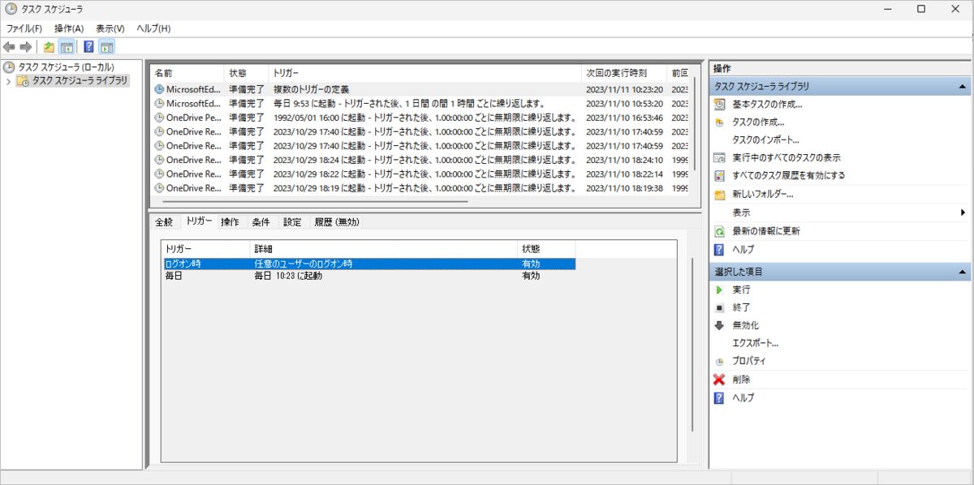Click the task list horizontal scrollbar
The image size is (974, 485).
click(315, 200)
